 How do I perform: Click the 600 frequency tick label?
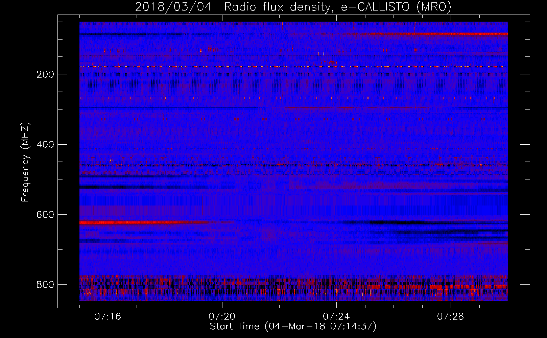click(x=45, y=215)
